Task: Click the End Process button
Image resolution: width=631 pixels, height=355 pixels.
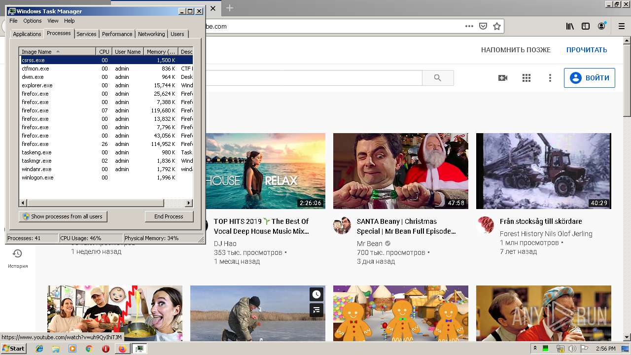Action: (x=169, y=216)
